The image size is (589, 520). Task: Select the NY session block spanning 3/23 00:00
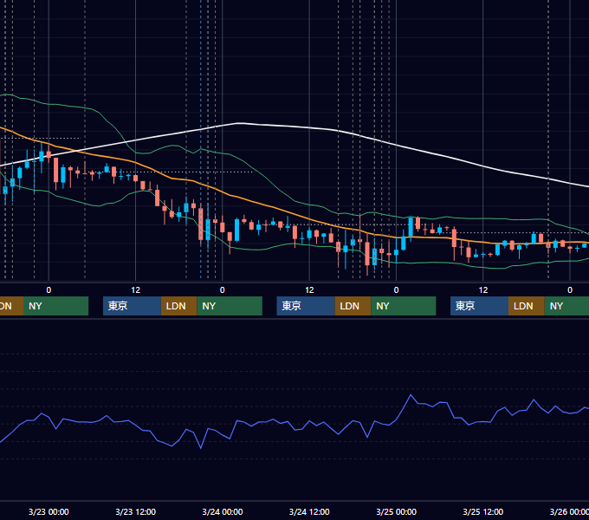coord(55,306)
